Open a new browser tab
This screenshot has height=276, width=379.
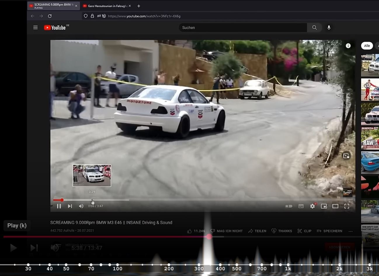(x=139, y=6)
